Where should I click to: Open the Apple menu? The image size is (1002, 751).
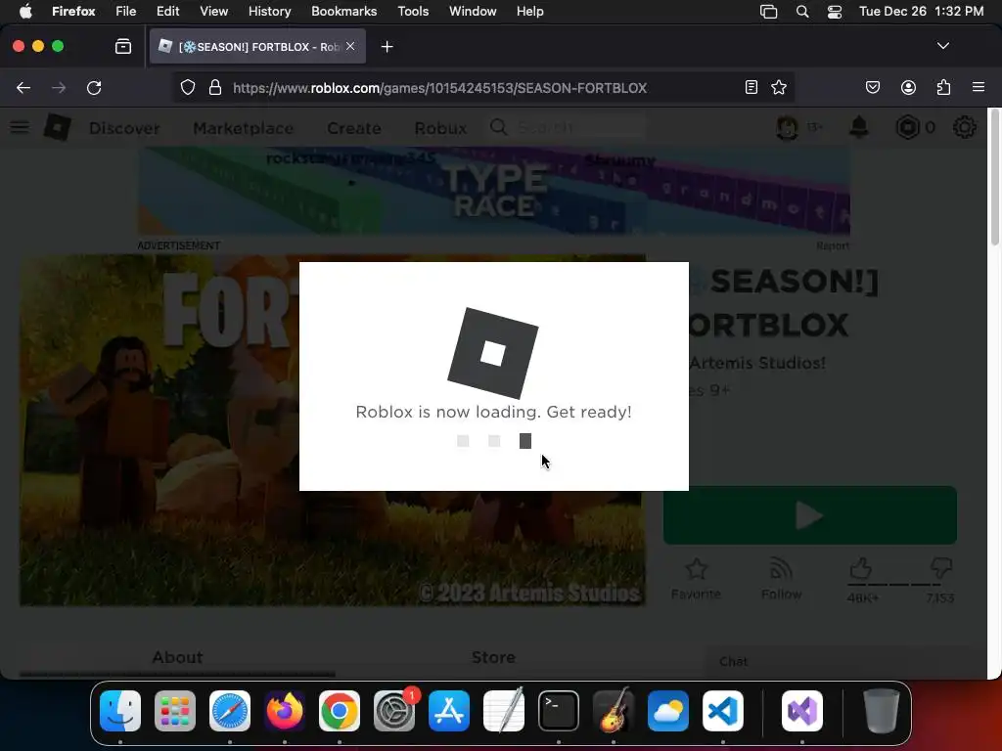24,11
